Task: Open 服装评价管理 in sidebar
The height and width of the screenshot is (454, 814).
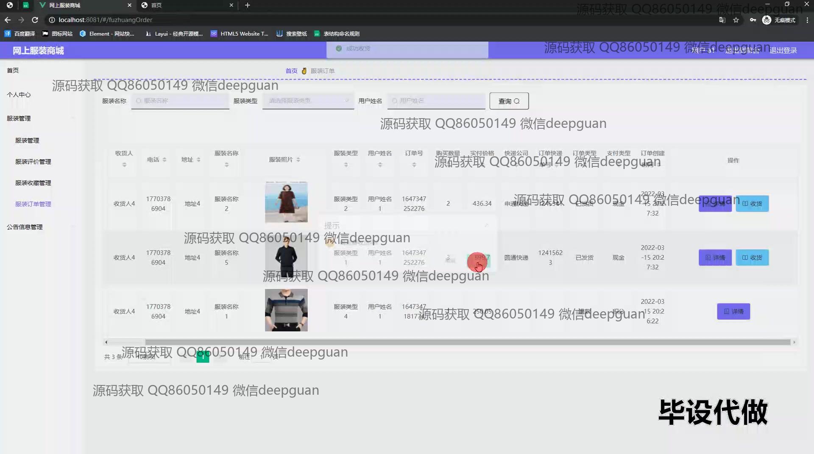Action: 33,161
